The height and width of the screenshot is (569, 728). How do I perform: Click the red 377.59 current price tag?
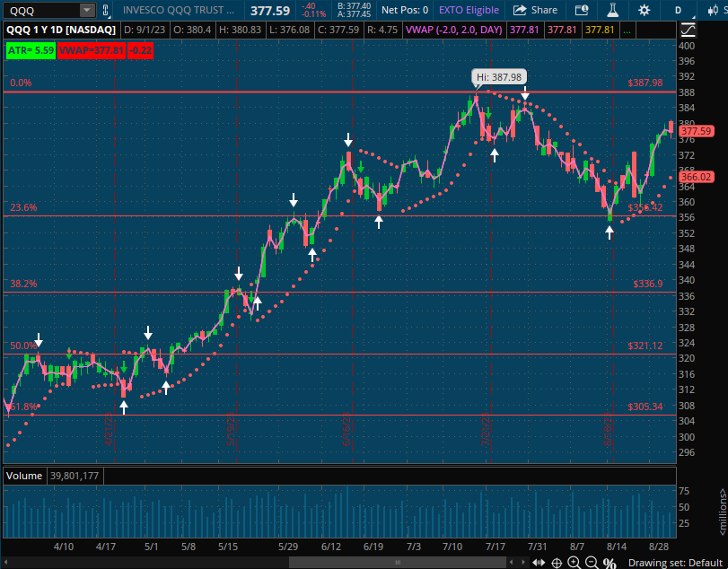[697, 131]
